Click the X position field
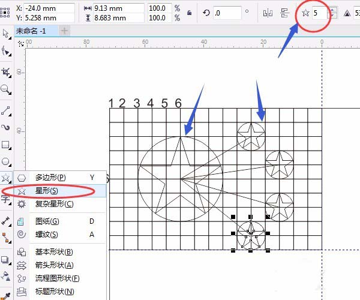This screenshot has width=360, height=300. (x=49, y=8)
